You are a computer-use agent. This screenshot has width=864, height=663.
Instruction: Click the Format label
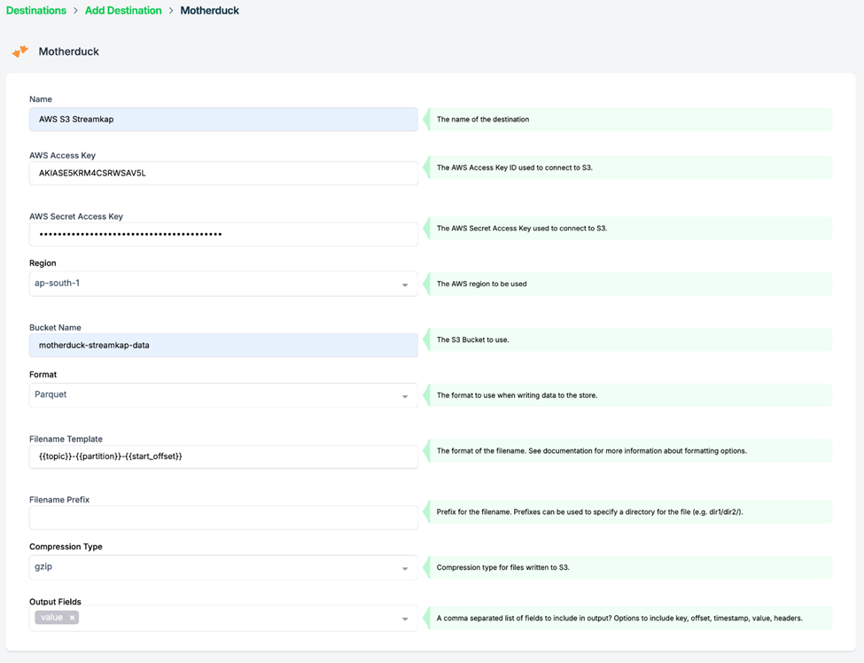coord(43,374)
